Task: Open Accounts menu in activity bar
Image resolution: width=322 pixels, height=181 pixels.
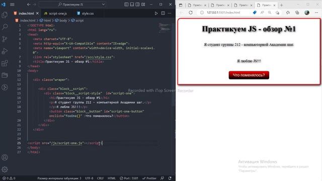Action: [5, 157]
